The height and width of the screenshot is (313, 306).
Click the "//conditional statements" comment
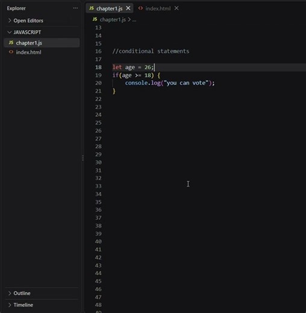click(151, 51)
